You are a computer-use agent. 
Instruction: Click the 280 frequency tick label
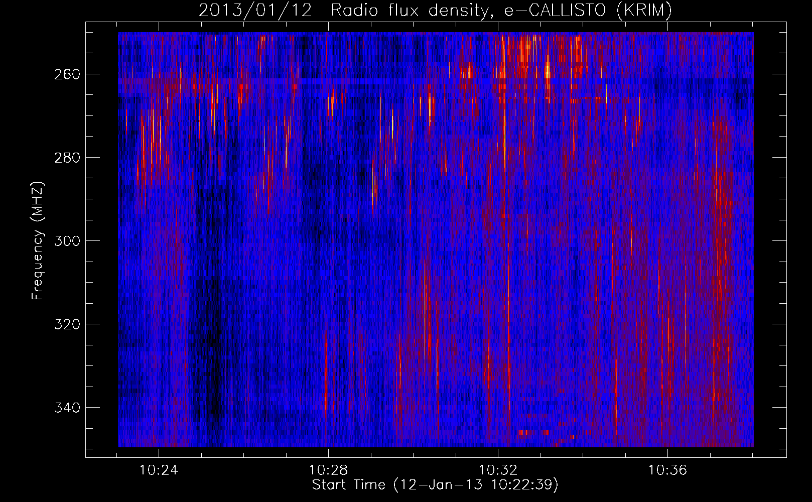coord(67,158)
